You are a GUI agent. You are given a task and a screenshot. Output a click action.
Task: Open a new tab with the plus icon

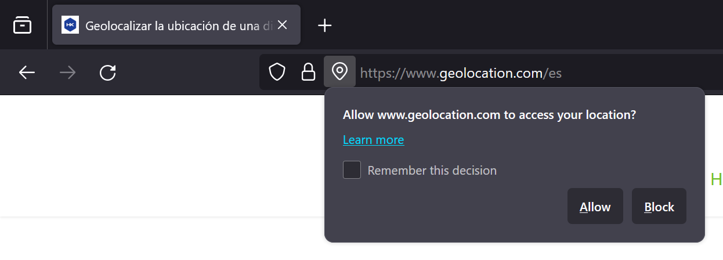pyautogui.click(x=325, y=25)
